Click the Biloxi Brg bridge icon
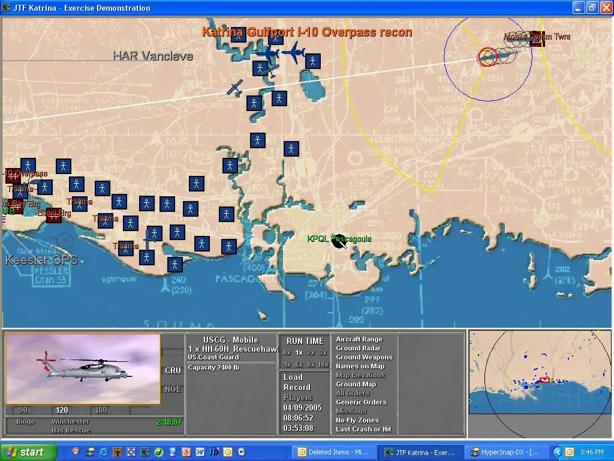Screen dimensions: 614x461 click(53, 215)
